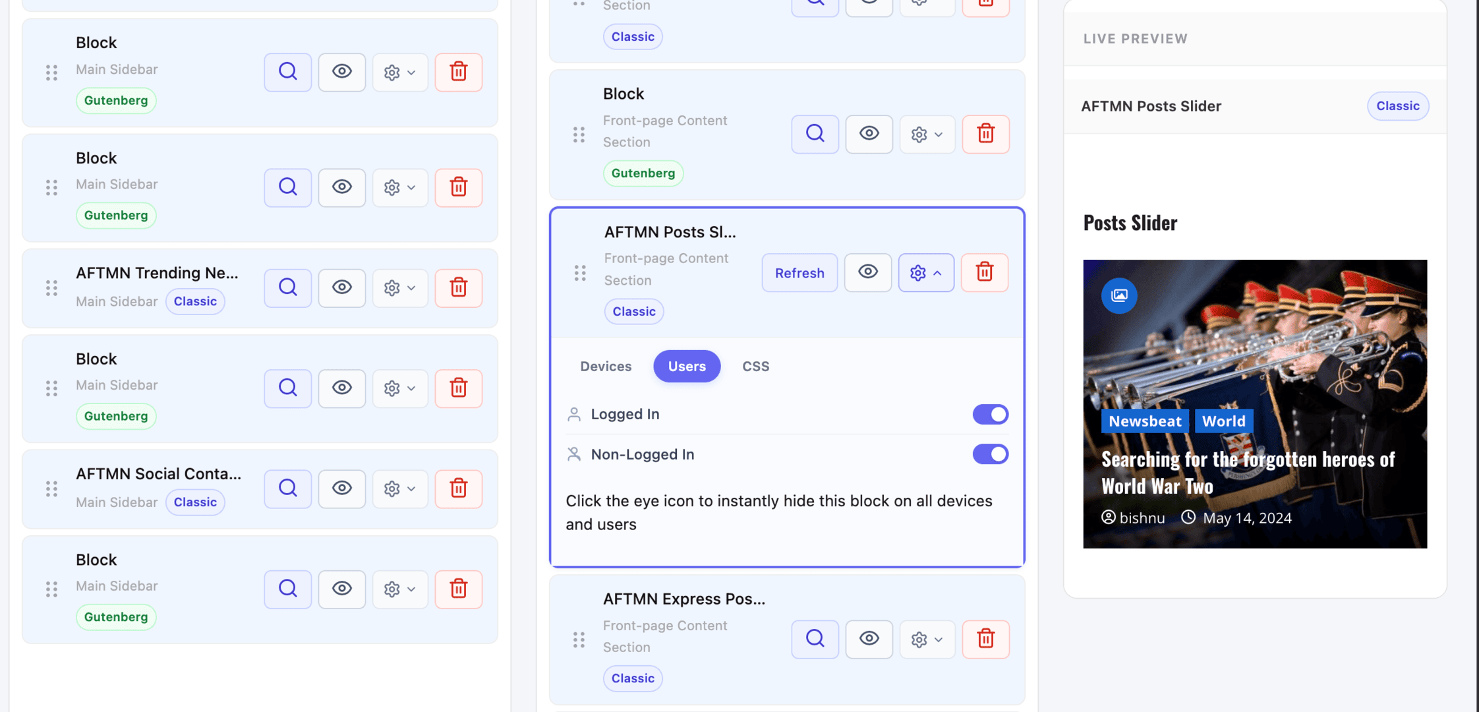Viewport: 1479px width, 712px height.
Task: Preview the AFTMN Trending News widget with magnifier
Action: pyautogui.click(x=288, y=287)
